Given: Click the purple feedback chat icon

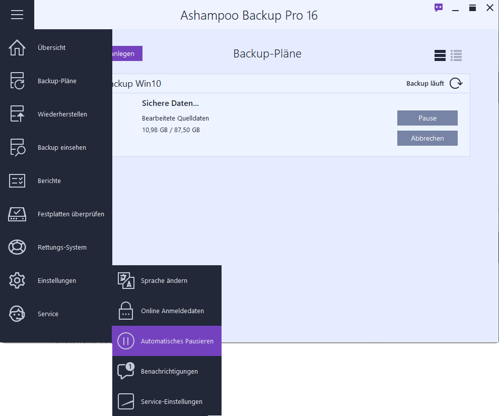Looking at the screenshot, I should [x=439, y=8].
